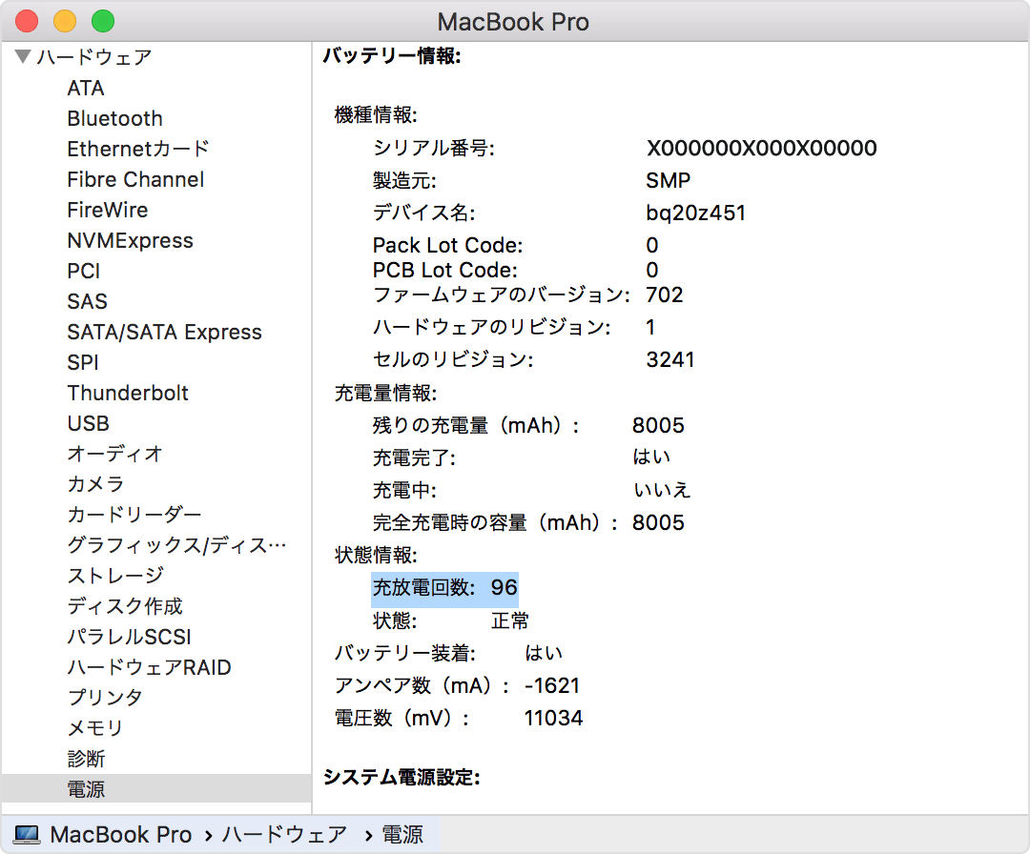Click the firmware version value 702
The width and height of the screenshot is (1030, 854).
(664, 295)
